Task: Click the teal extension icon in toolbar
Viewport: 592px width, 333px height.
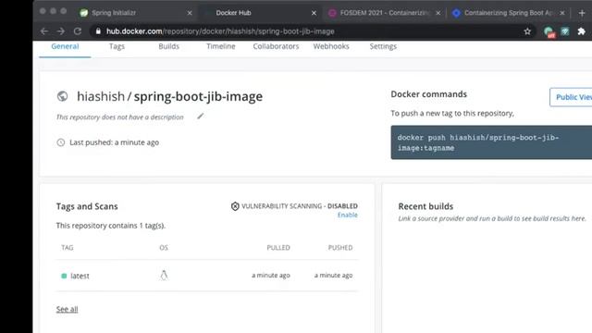Action: (565, 31)
